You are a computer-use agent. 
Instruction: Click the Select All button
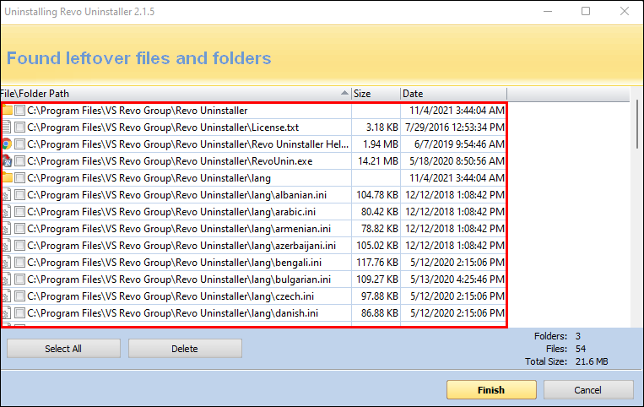[63, 348]
